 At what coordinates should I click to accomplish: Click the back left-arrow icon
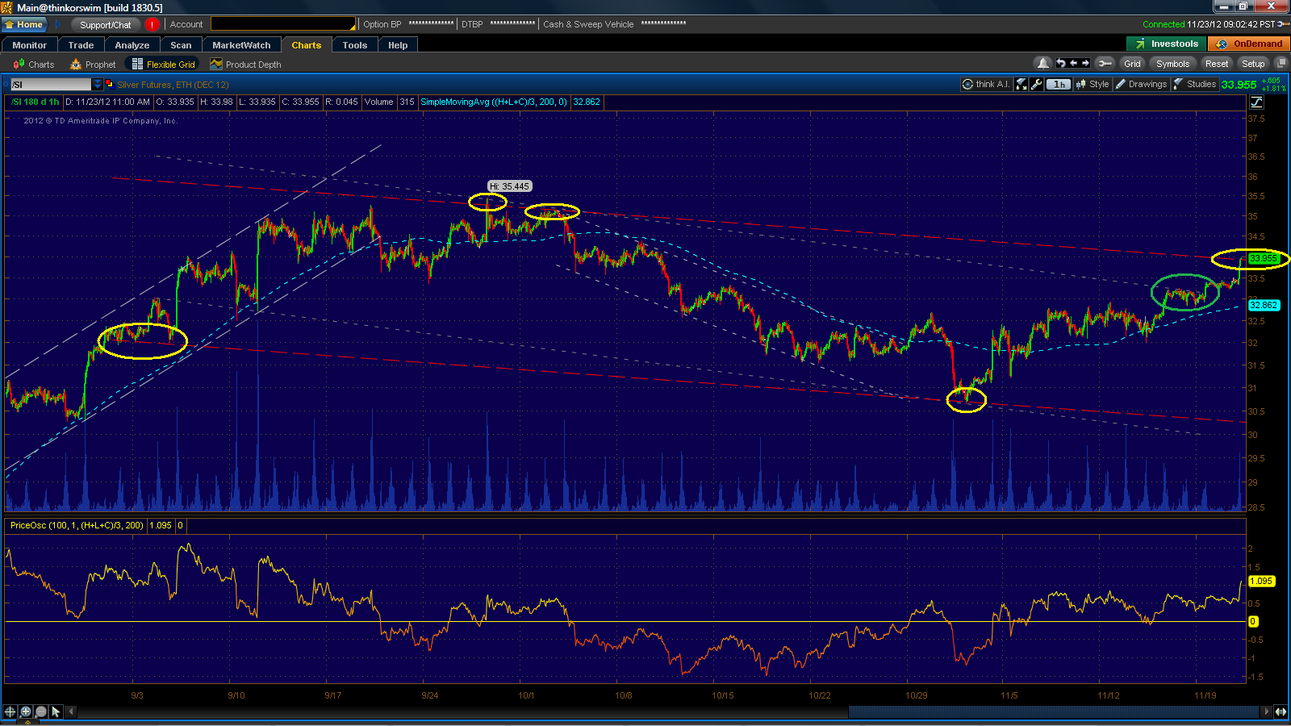click(1074, 64)
